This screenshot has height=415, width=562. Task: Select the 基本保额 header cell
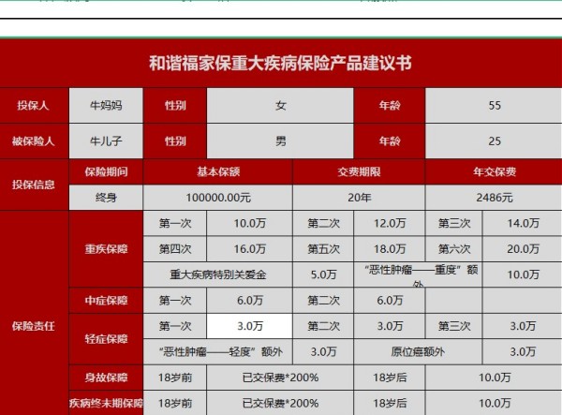218,171
